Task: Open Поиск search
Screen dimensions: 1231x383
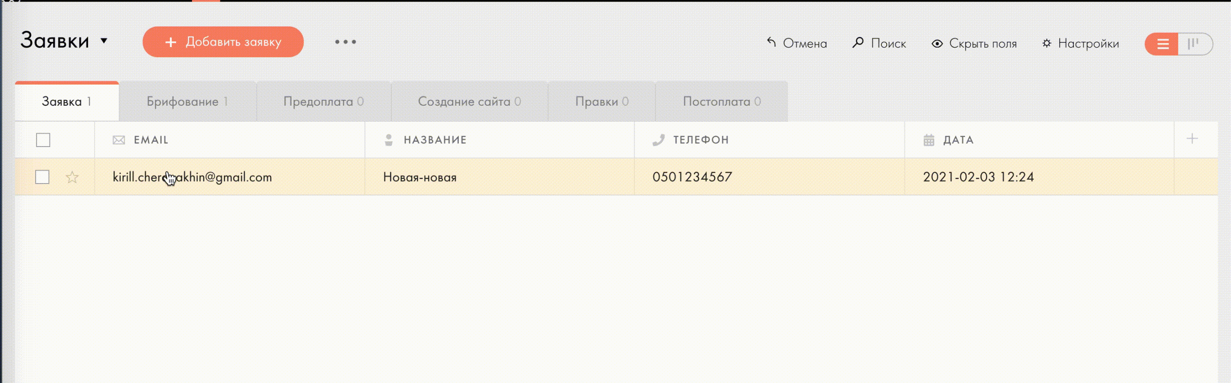Action: (x=879, y=43)
